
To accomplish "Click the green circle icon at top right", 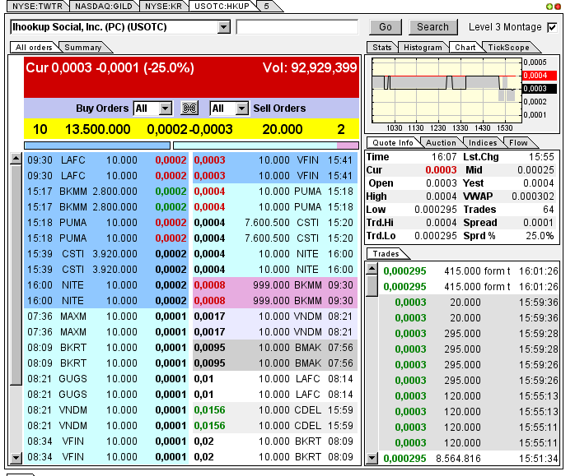I will pos(550,6).
